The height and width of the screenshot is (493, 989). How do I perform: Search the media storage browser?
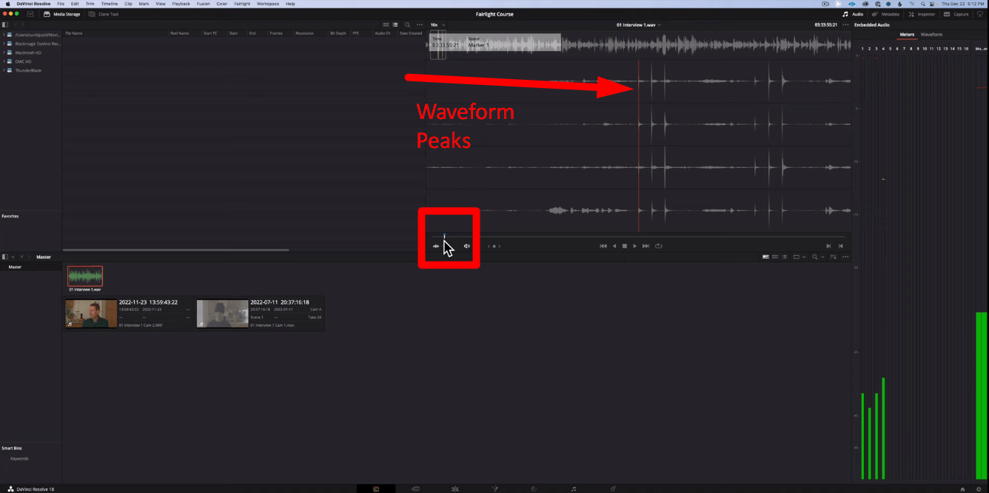tap(407, 24)
